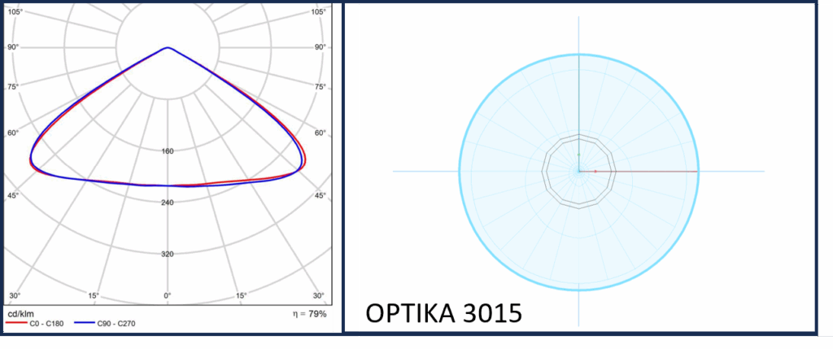Click the top of the cyan outer circle

point(578,54)
